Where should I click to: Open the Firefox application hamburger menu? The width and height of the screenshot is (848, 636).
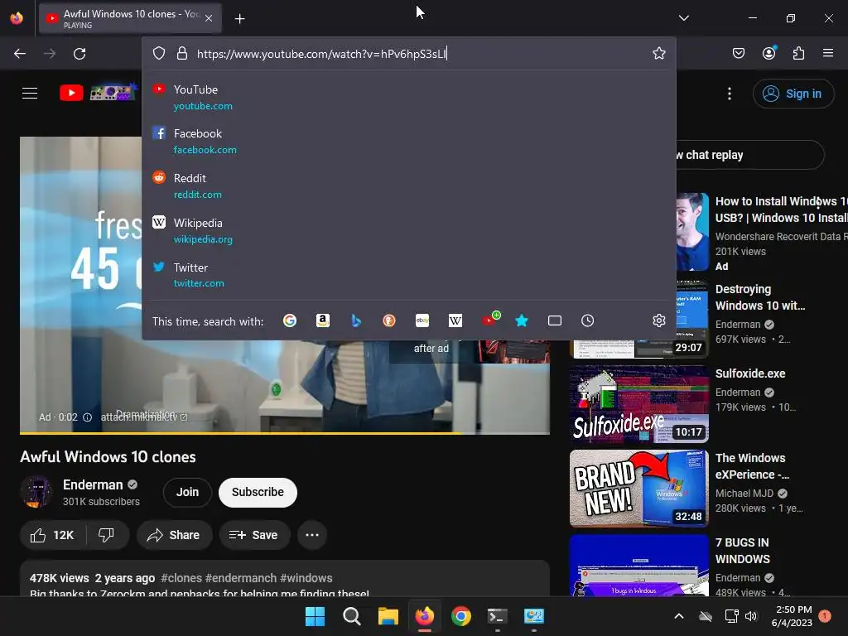(x=827, y=53)
